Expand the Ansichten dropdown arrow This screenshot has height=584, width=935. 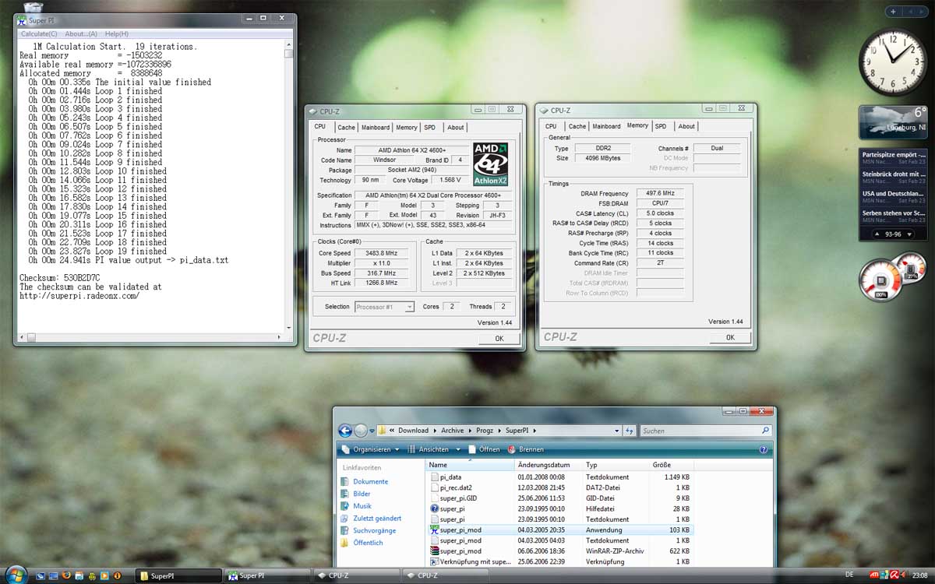[x=458, y=449]
